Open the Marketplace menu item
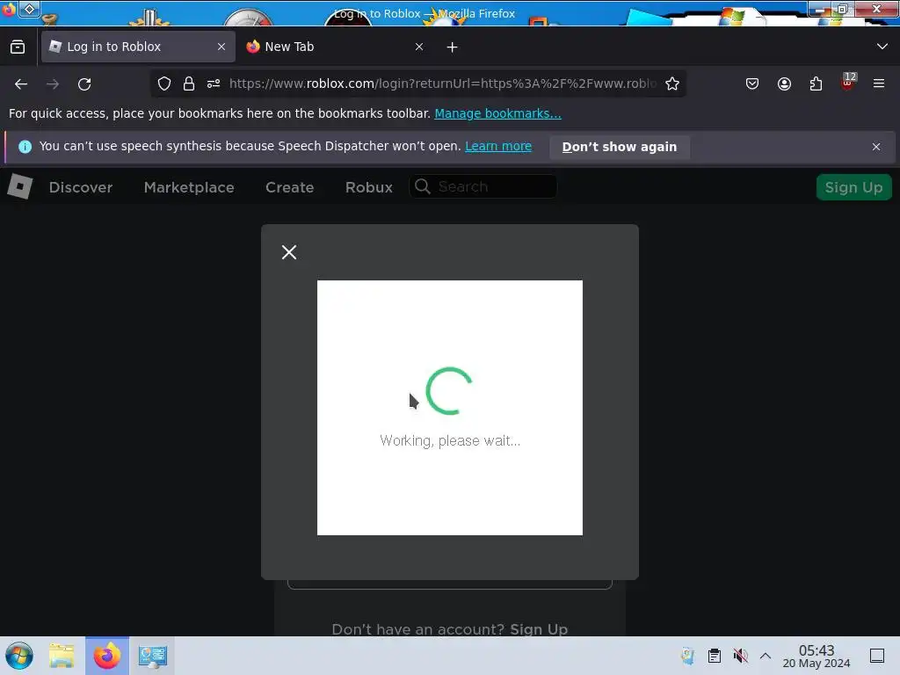This screenshot has height=675, width=900. point(189,187)
